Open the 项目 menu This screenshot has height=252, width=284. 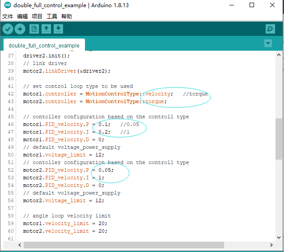pos(37,17)
